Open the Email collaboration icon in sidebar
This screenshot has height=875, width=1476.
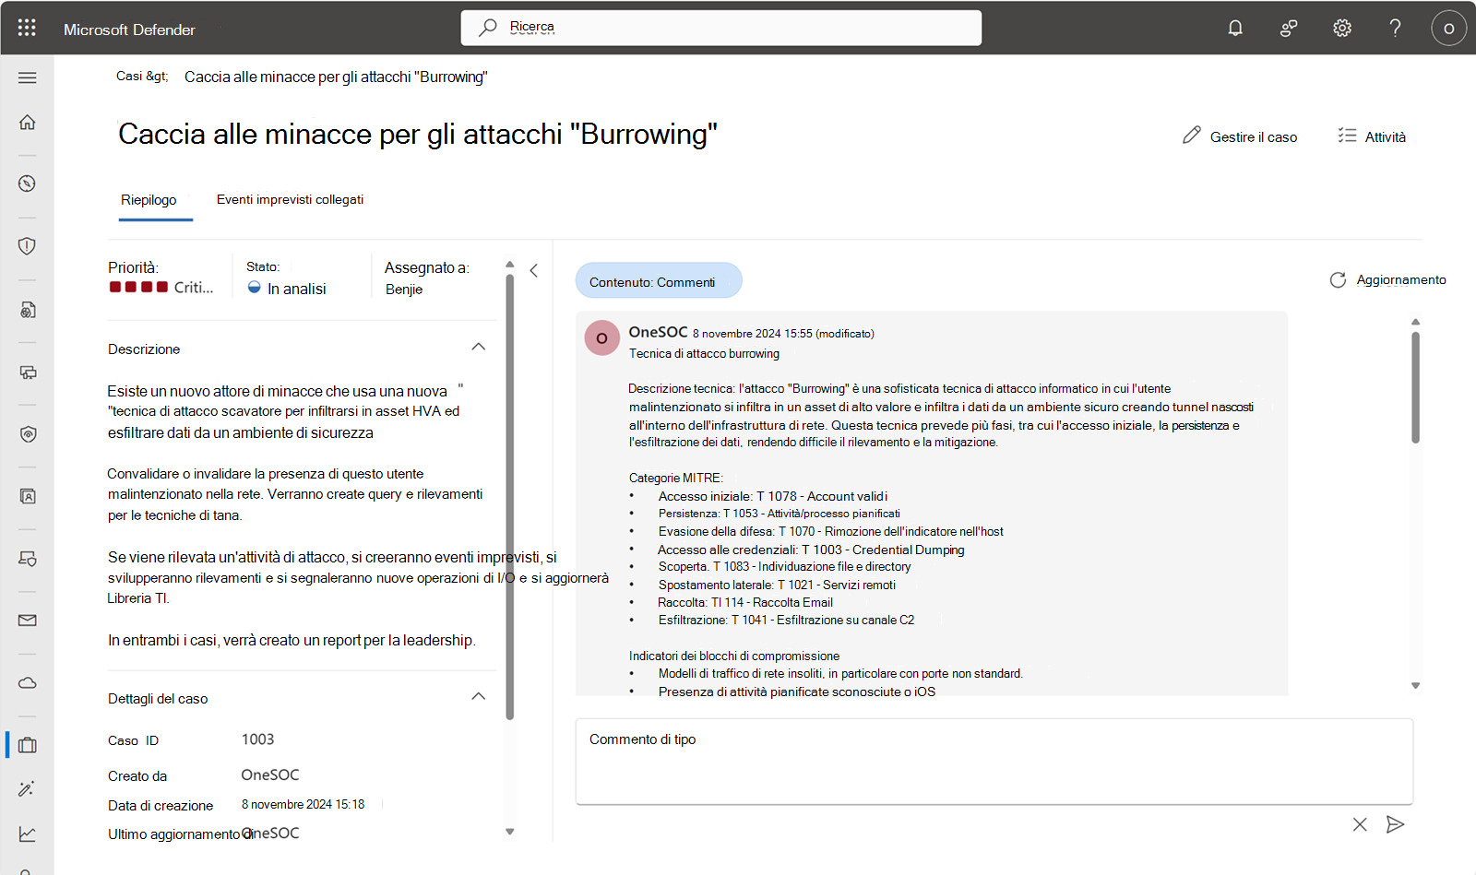(27, 621)
